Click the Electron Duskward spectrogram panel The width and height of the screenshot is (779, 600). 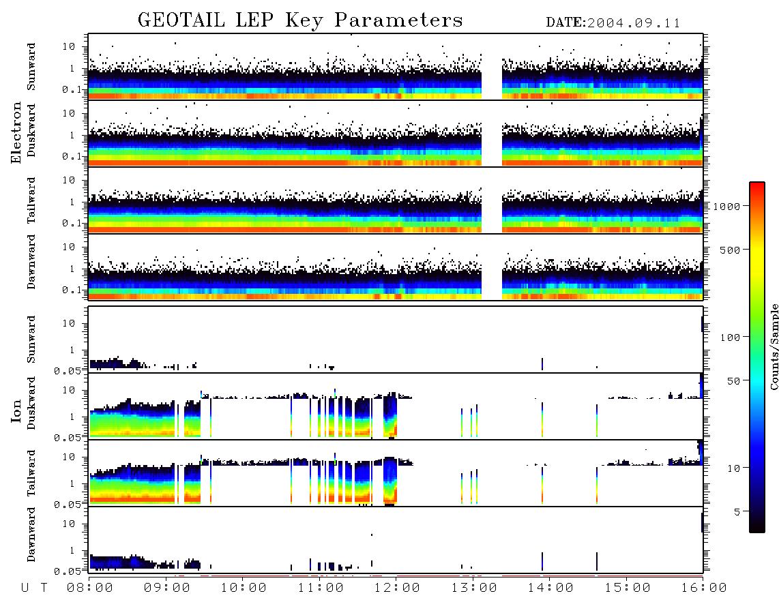click(396, 133)
